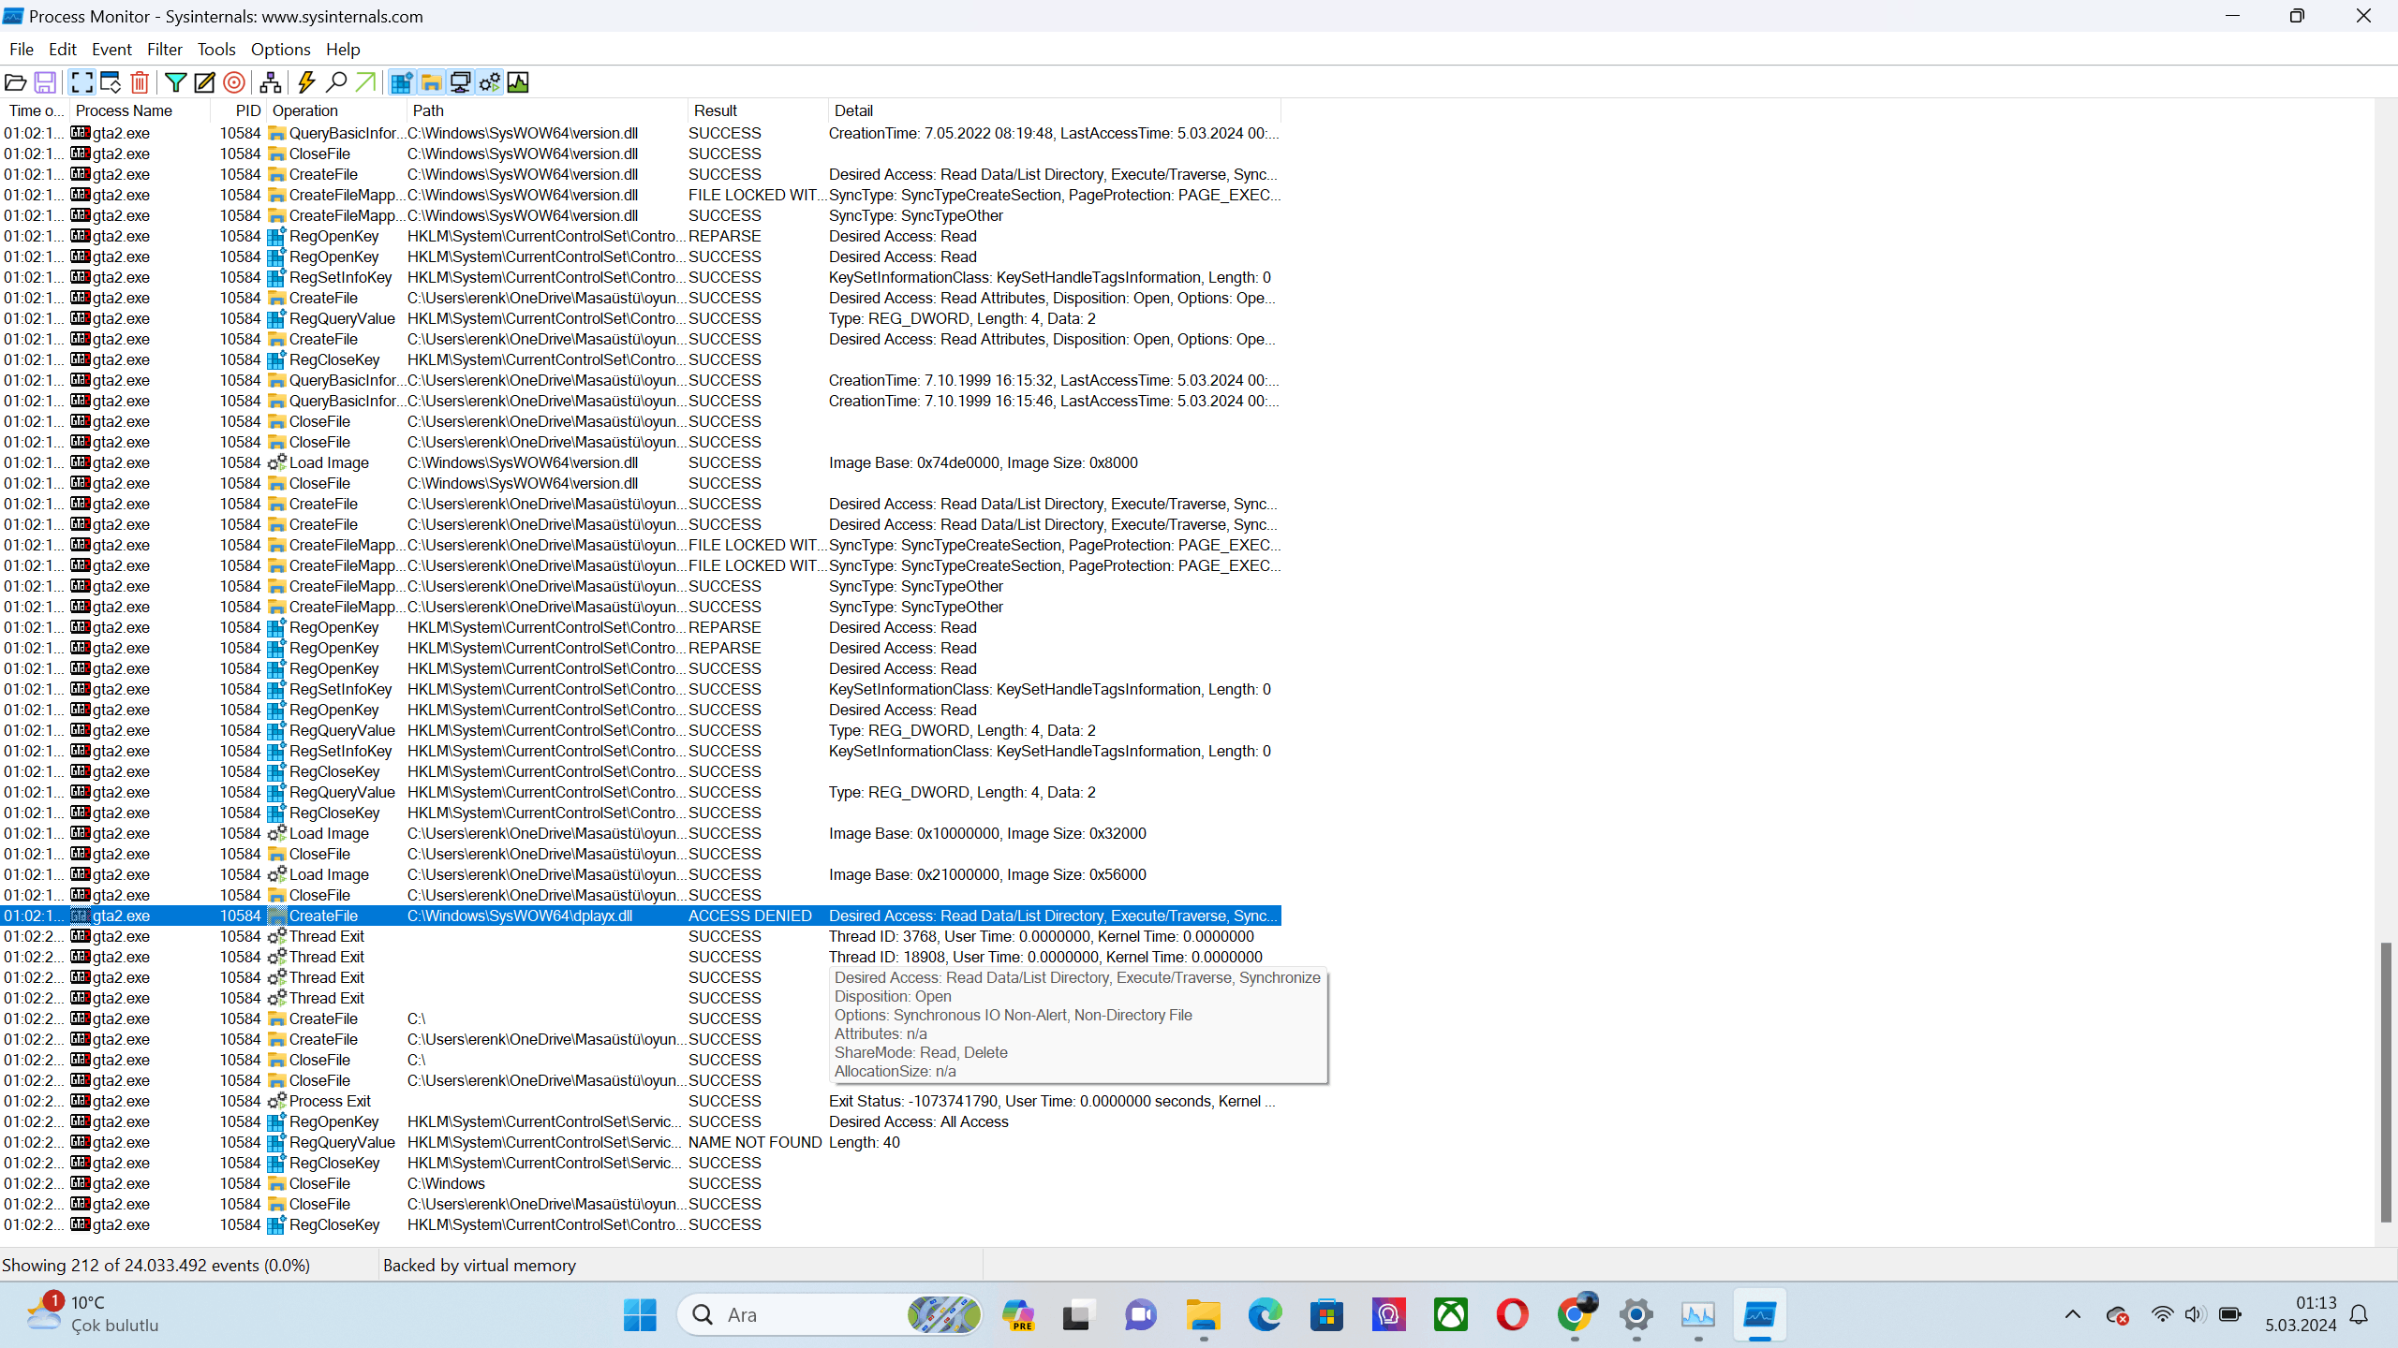Clear the display with the trash icon
Screen dimensions: 2398x1348
(x=140, y=82)
